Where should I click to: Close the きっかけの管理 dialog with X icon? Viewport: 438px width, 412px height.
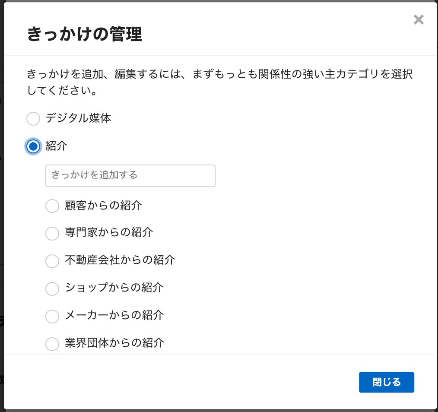(x=419, y=19)
